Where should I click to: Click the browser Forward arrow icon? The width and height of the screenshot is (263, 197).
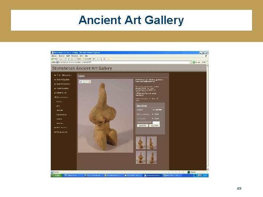(x=61, y=59)
